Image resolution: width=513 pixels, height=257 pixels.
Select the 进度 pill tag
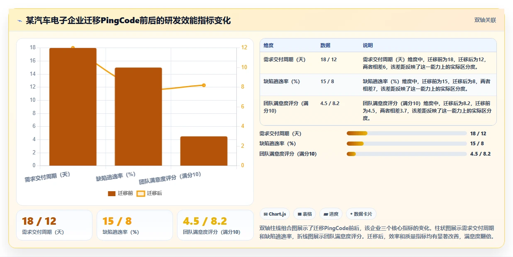331,214
